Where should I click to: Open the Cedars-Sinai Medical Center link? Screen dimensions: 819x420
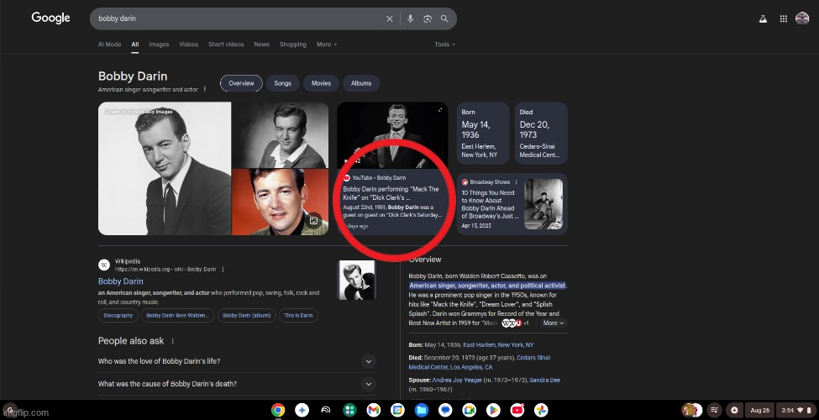coord(479,363)
